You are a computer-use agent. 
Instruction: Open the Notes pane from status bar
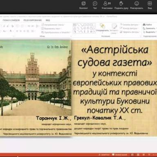(104, 155)
